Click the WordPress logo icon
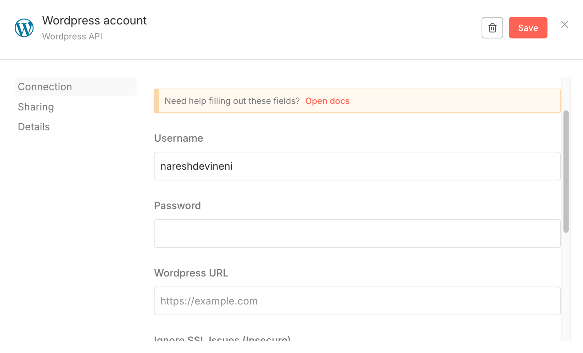 point(24,28)
